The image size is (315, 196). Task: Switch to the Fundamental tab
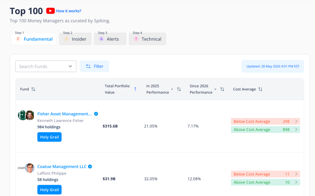point(34,39)
